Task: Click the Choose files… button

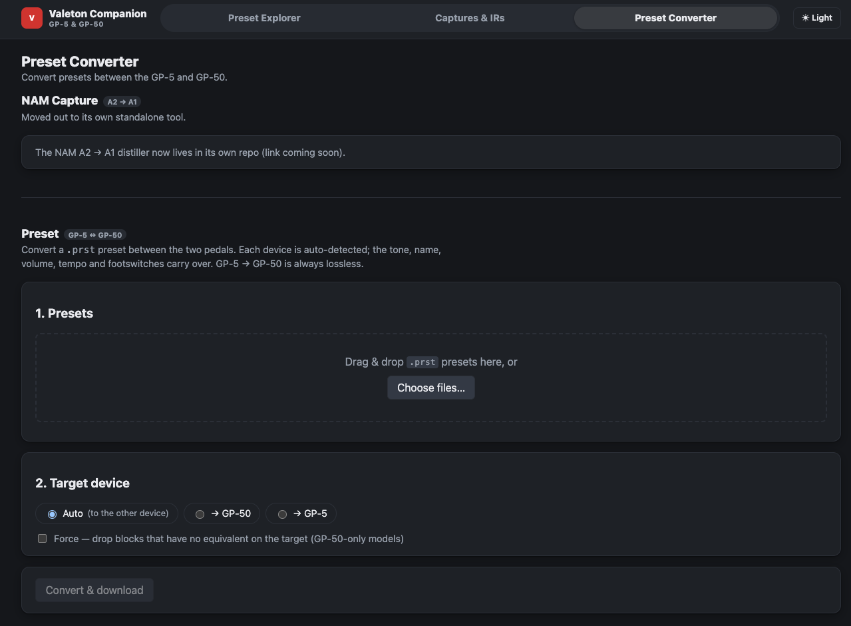Action: (x=431, y=388)
